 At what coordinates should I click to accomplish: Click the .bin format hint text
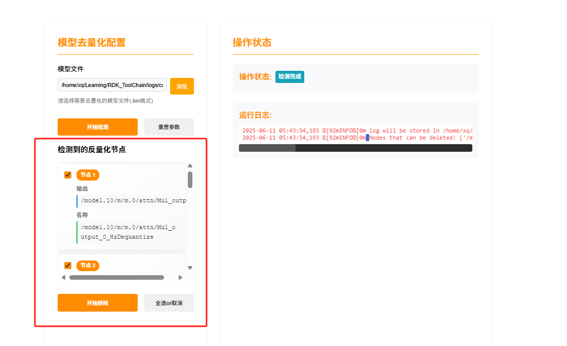pyautogui.click(x=105, y=101)
